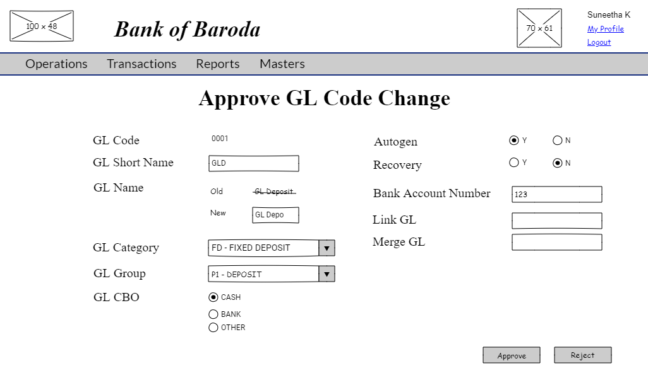Expand the FD - FIXED DEPOSIT dropdown arrow
This screenshot has width=648, height=378.
327,248
